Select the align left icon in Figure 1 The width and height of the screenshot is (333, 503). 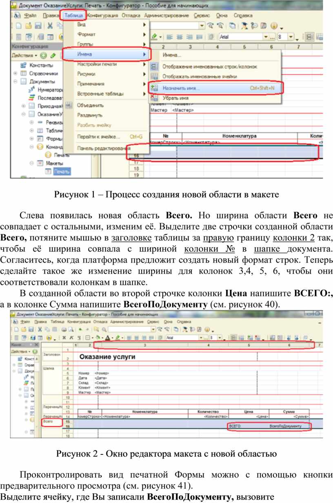[170, 37]
